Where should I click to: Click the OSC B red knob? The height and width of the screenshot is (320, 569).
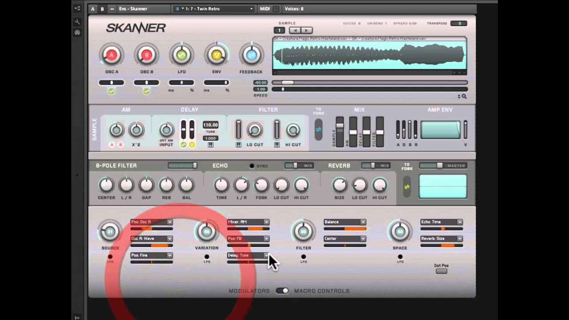(x=146, y=55)
